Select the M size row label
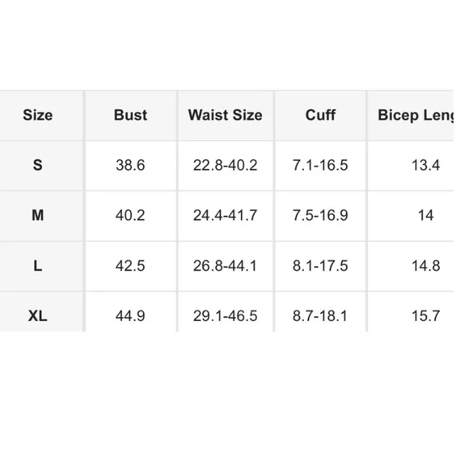The height and width of the screenshot is (469, 469). (x=38, y=215)
